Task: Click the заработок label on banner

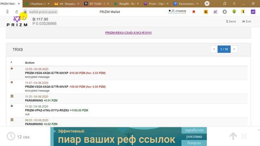Action: click(x=194, y=130)
